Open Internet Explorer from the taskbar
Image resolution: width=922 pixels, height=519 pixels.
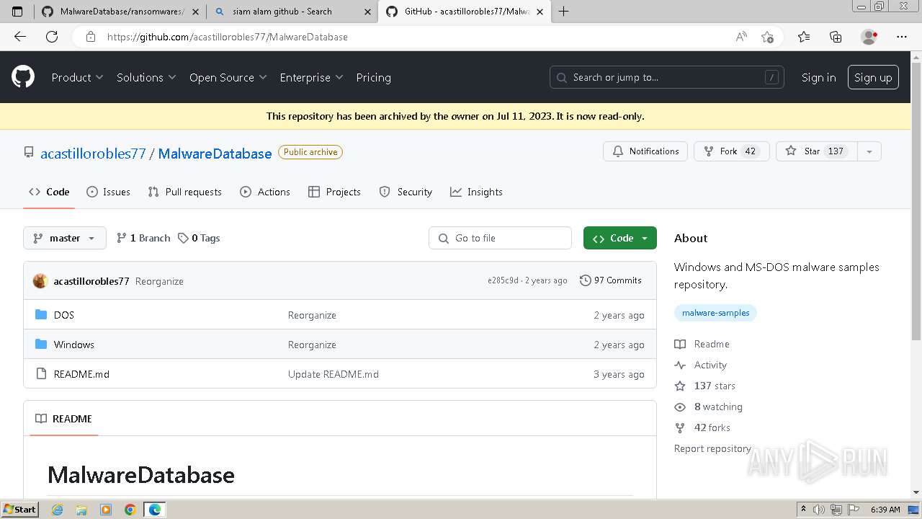tap(58, 510)
